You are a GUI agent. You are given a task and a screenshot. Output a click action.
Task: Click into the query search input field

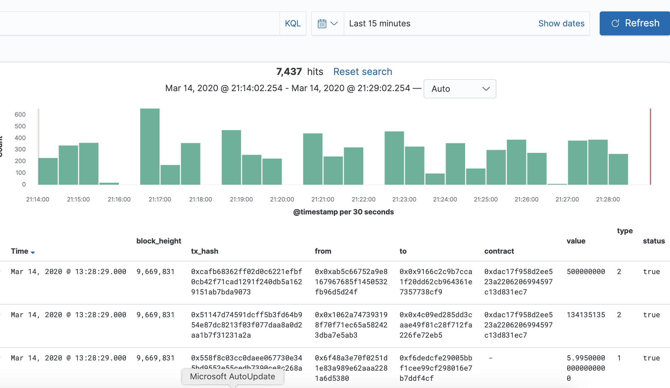tap(138, 23)
